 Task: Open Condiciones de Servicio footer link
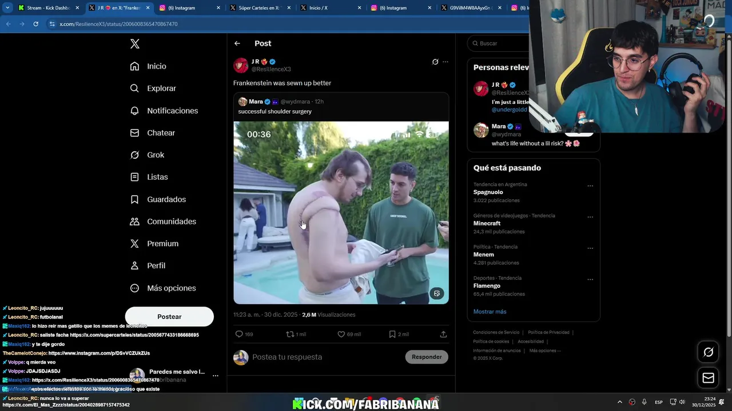[x=496, y=332]
